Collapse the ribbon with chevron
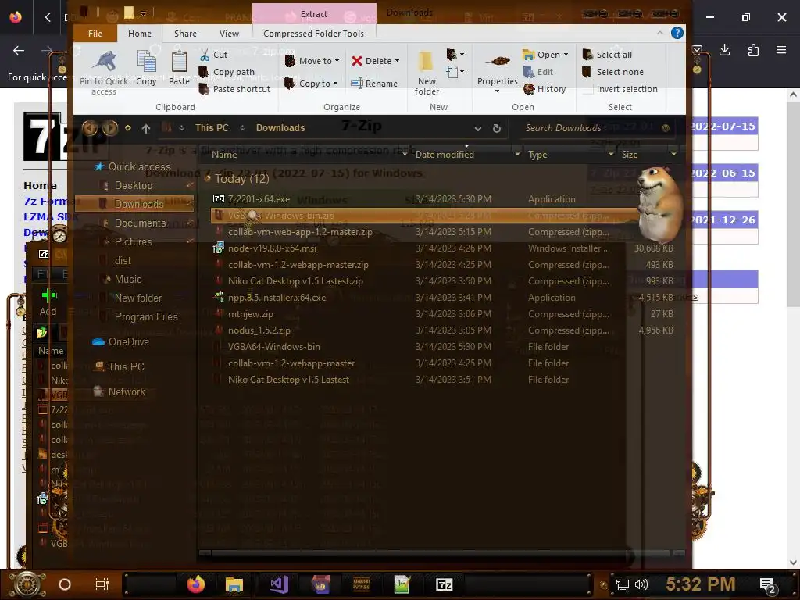 [x=659, y=33]
